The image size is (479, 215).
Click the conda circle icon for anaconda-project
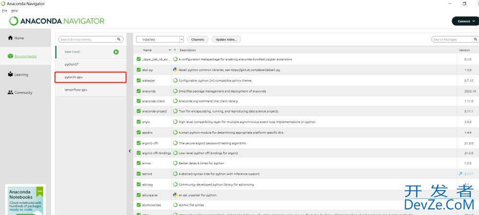click(x=175, y=111)
